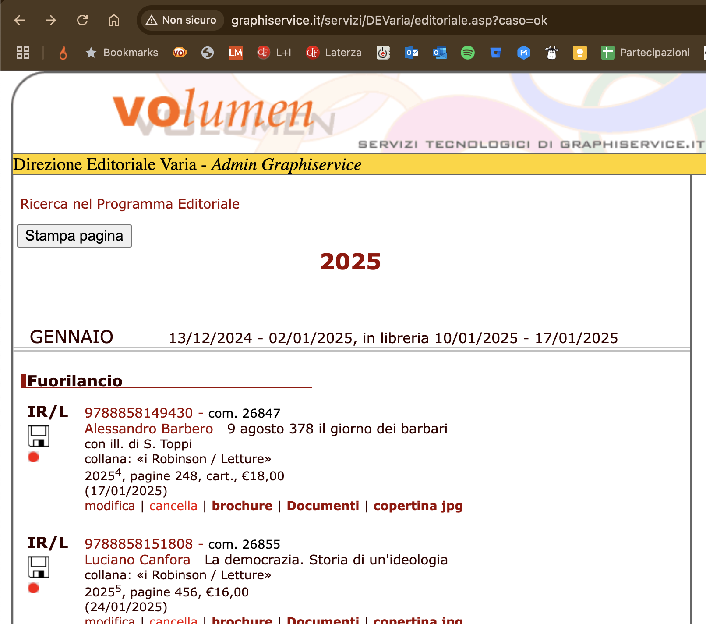
Task: Click ISBN 9788858149430 link
Action: click(138, 413)
